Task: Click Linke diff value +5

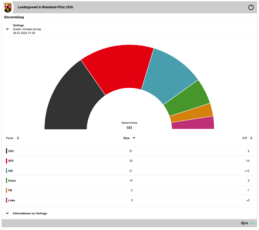Action: (248, 200)
